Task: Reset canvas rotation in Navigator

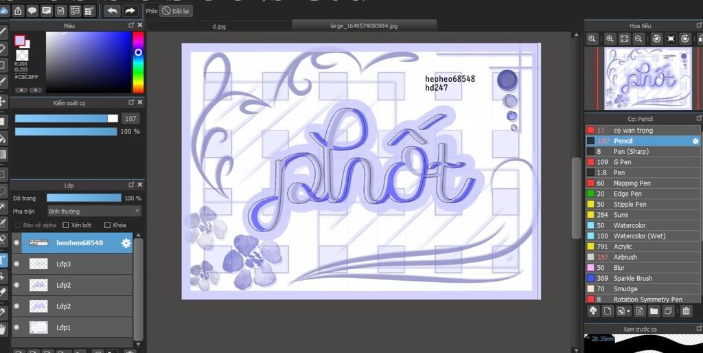Action: click(671, 39)
